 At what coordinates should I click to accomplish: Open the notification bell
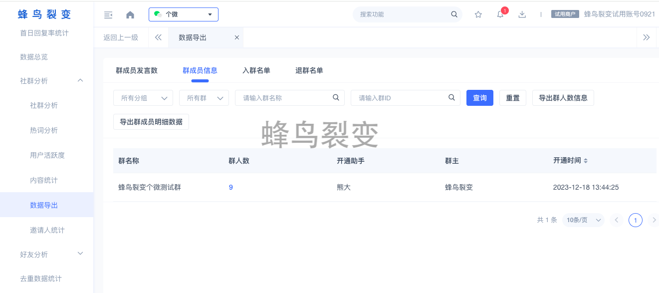(x=500, y=14)
